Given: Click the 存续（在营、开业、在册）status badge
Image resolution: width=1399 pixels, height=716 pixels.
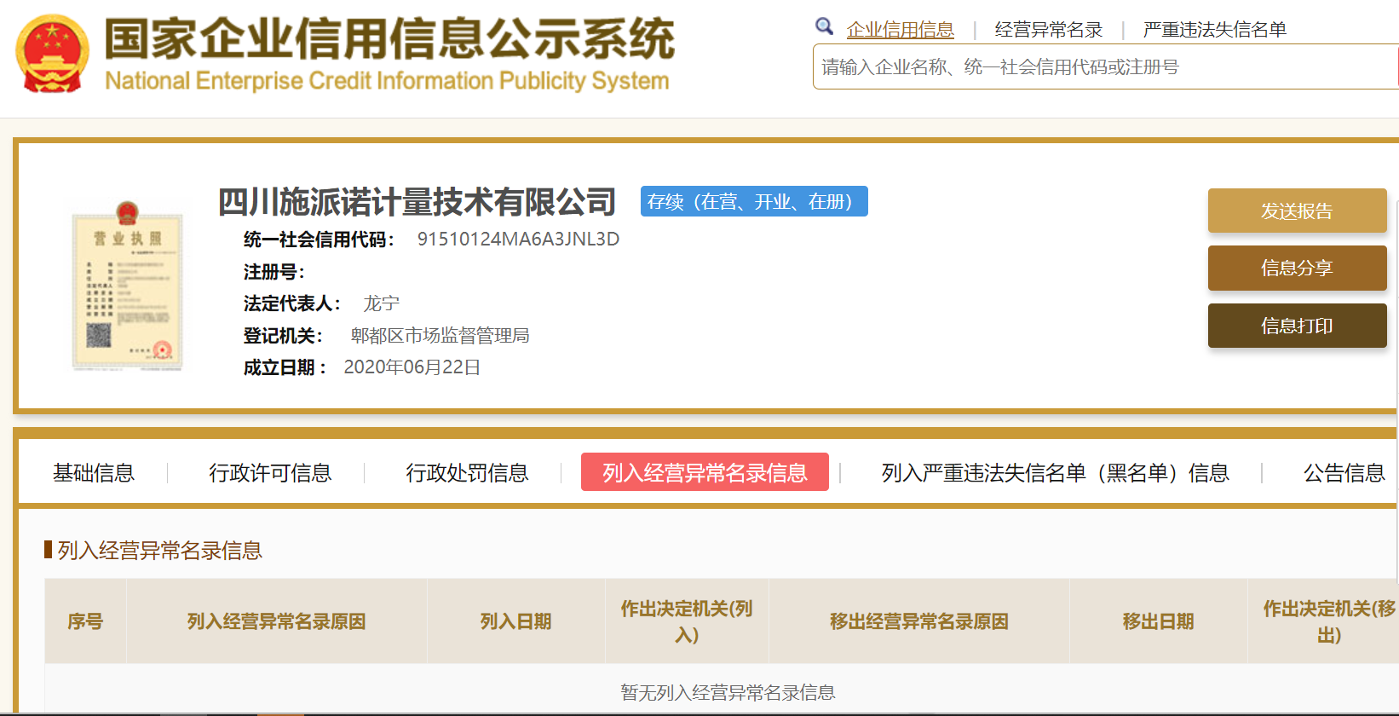Looking at the screenshot, I should tap(754, 201).
